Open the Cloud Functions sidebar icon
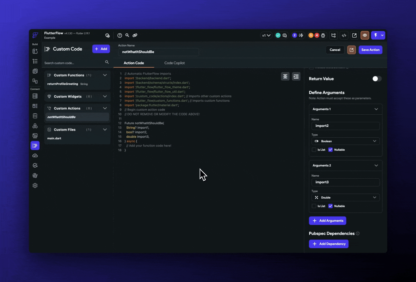The height and width of the screenshot is (282, 416). [35, 156]
